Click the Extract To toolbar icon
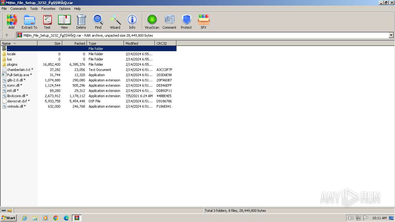This screenshot has width=395, height=222. (29, 22)
